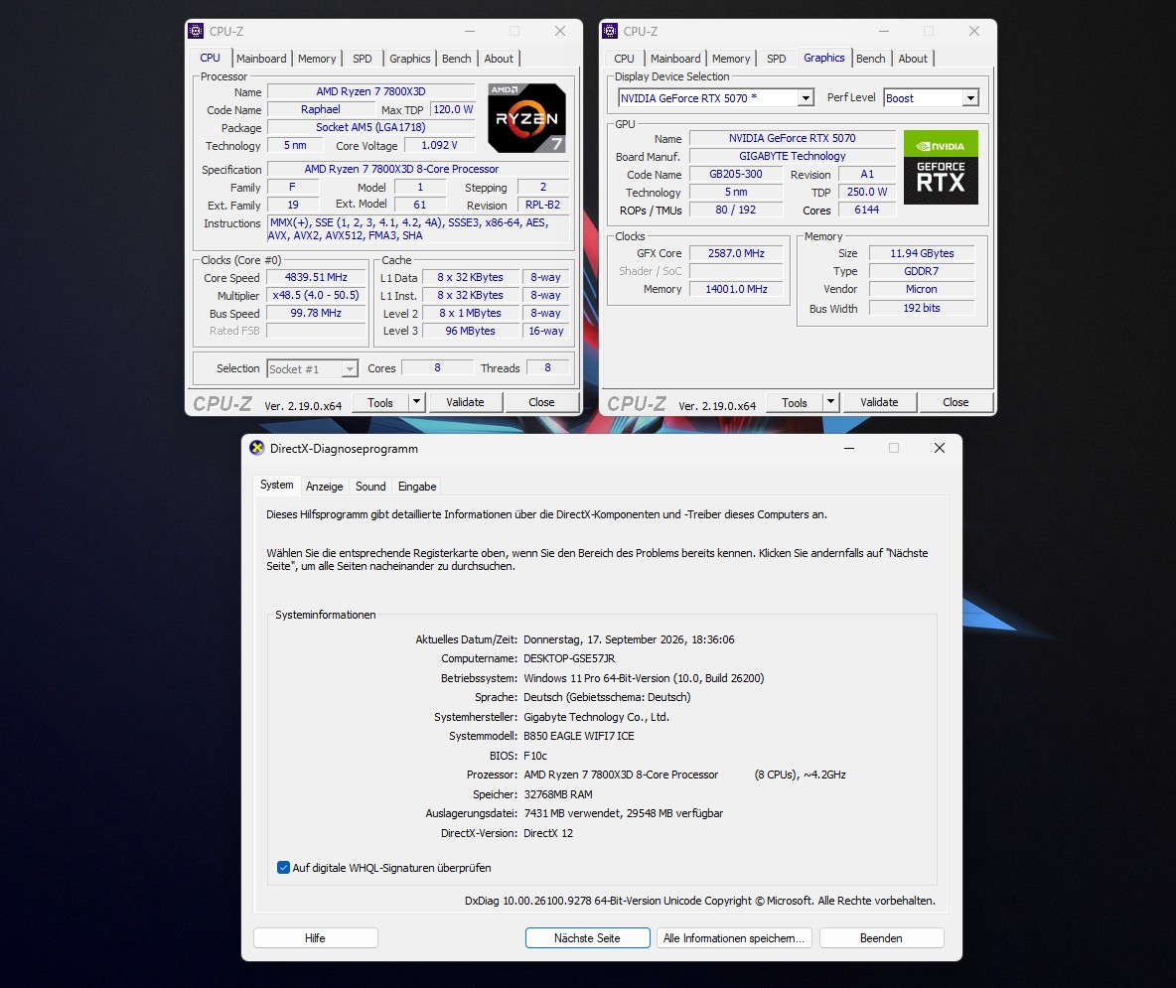Image resolution: width=1176 pixels, height=988 pixels.
Task: Switch to Mainboard tab in left CPU-Z
Action: [x=261, y=59]
